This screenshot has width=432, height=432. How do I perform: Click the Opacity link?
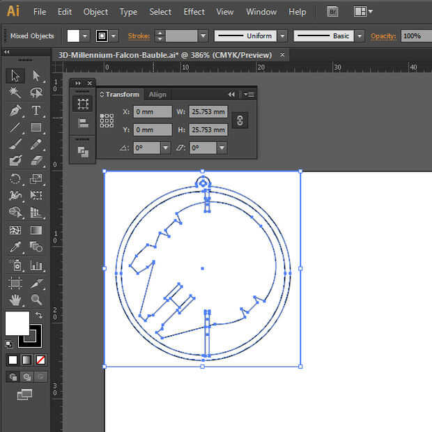coord(383,36)
